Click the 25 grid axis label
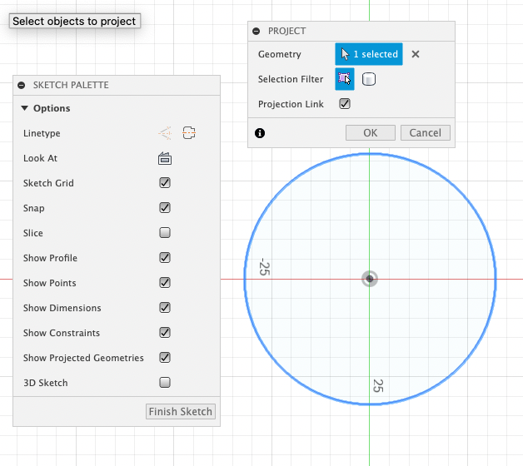This screenshot has height=466, width=523. [x=378, y=385]
